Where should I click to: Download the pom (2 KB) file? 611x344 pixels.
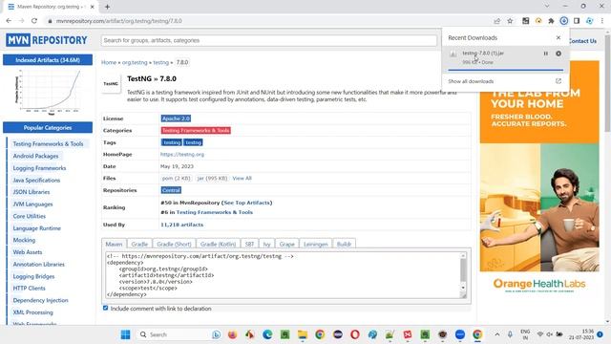(176, 179)
